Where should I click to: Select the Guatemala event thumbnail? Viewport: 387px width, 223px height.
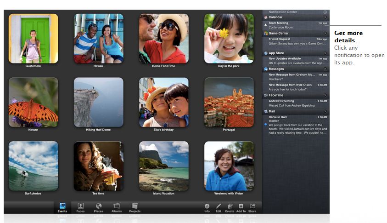[x=34, y=39]
